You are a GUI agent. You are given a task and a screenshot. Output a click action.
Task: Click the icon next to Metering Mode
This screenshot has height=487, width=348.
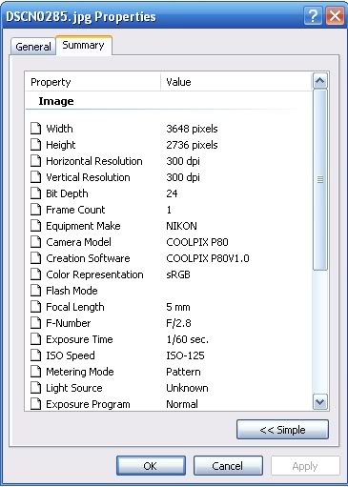tap(36, 372)
